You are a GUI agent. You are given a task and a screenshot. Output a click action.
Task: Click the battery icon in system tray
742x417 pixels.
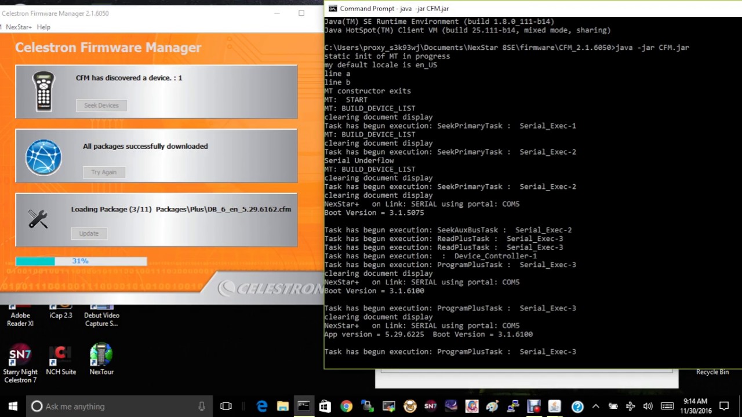[x=613, y=406]
